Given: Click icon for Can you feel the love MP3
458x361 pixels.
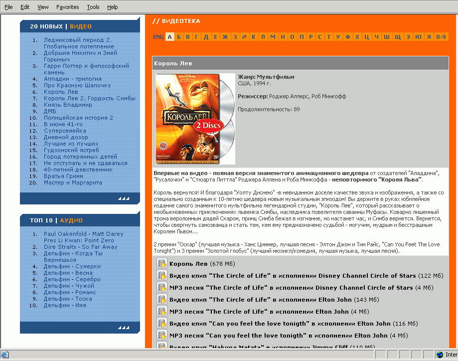Looking at the screenshot, I should click(162, 336).
